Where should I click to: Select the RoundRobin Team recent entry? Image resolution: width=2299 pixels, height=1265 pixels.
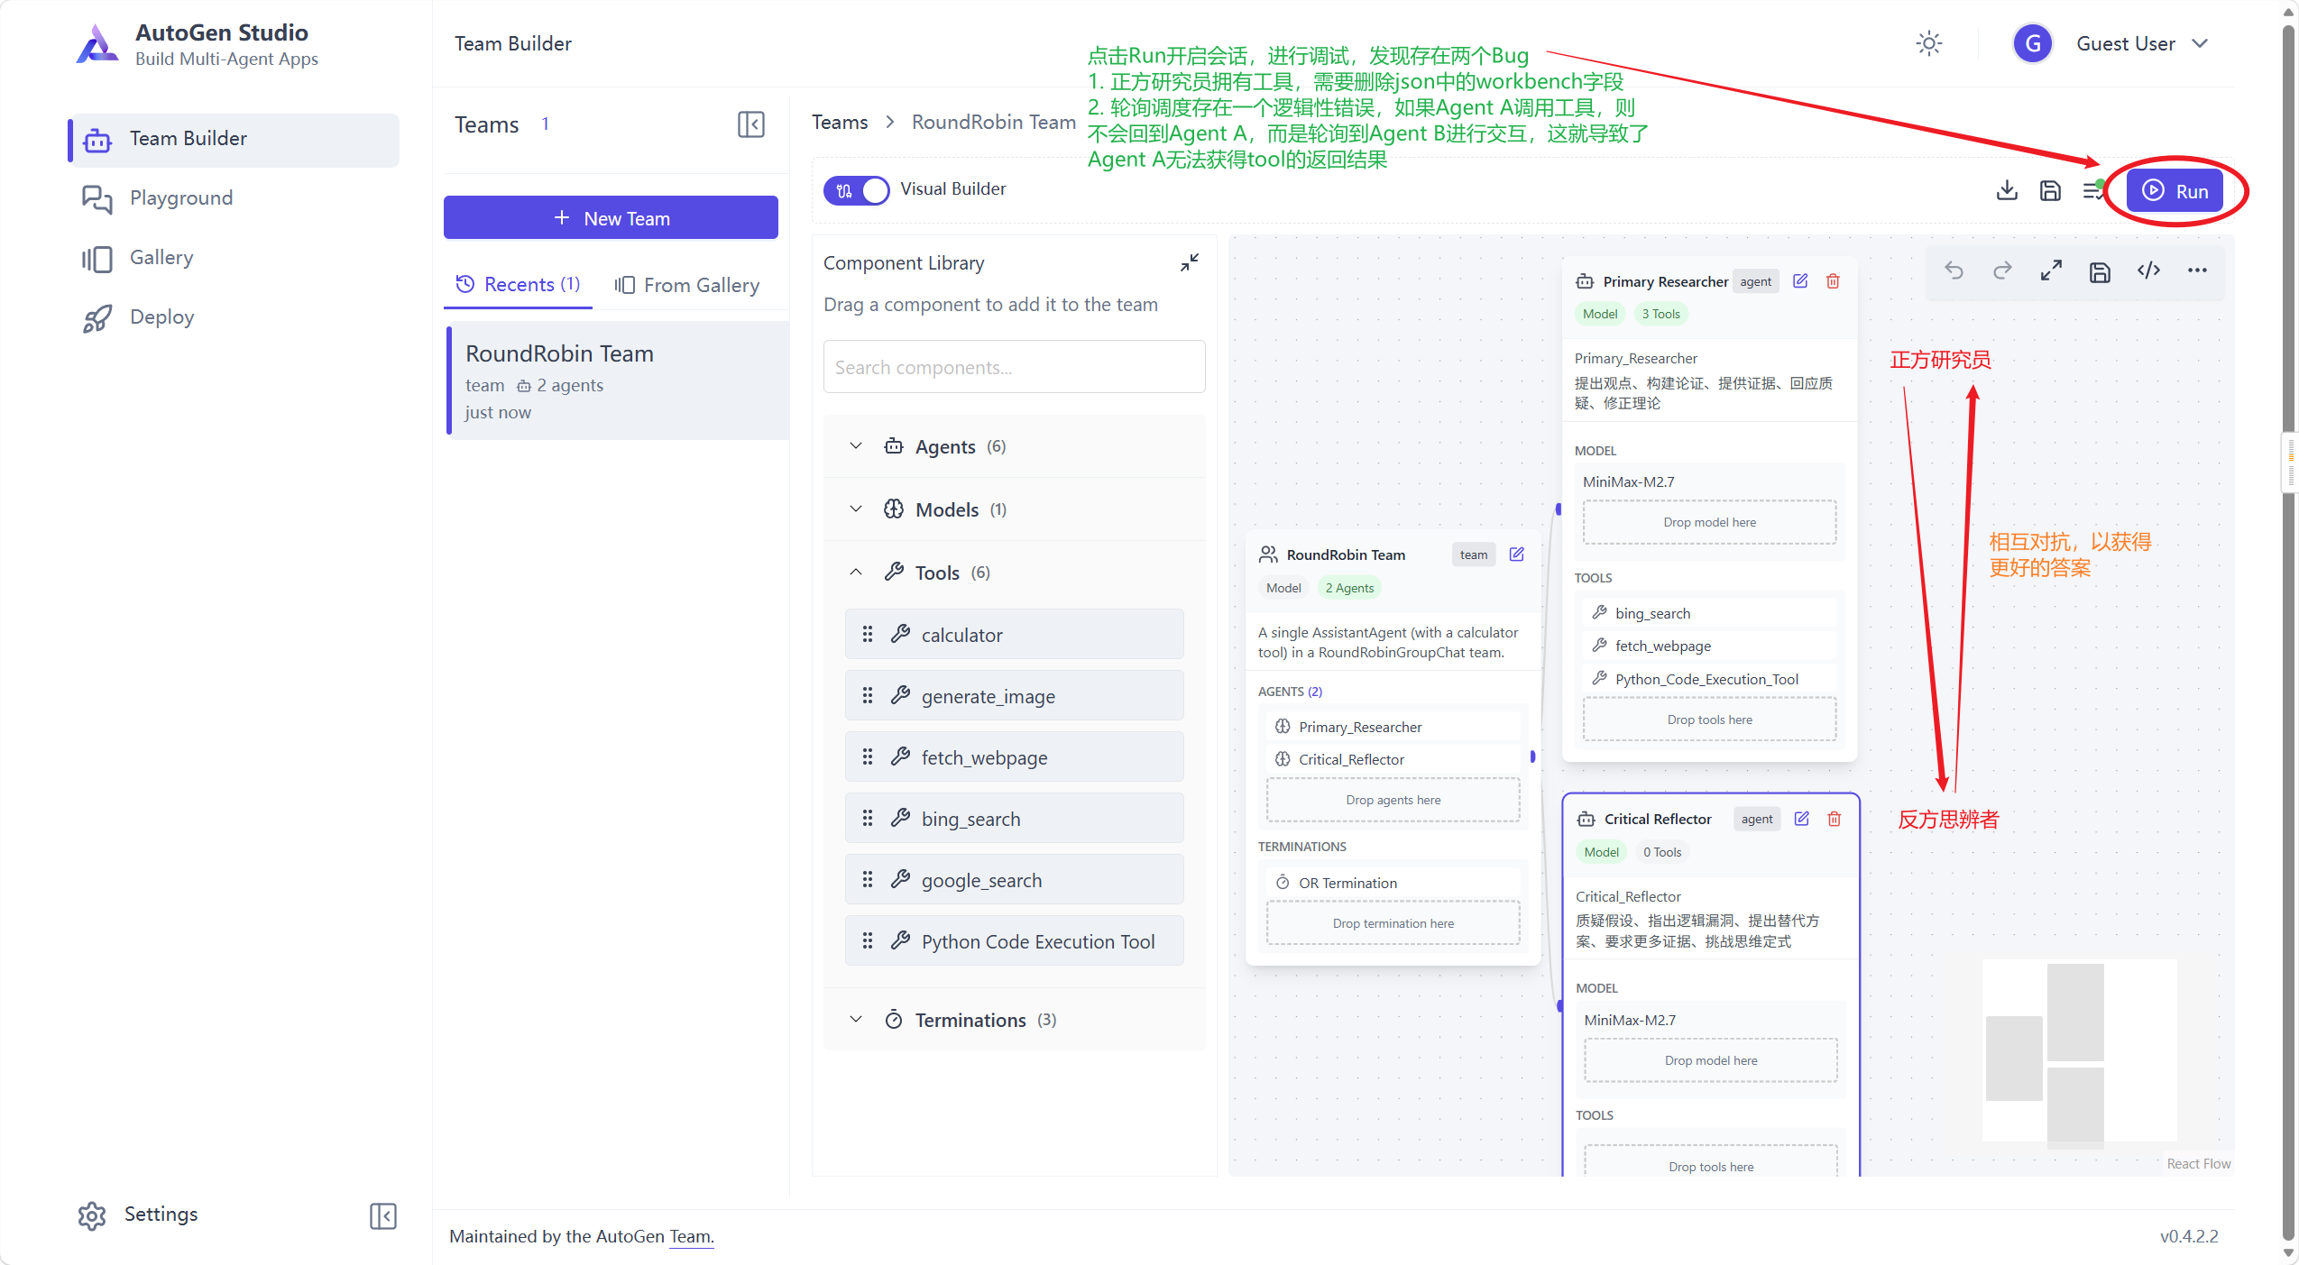point(618,380)
